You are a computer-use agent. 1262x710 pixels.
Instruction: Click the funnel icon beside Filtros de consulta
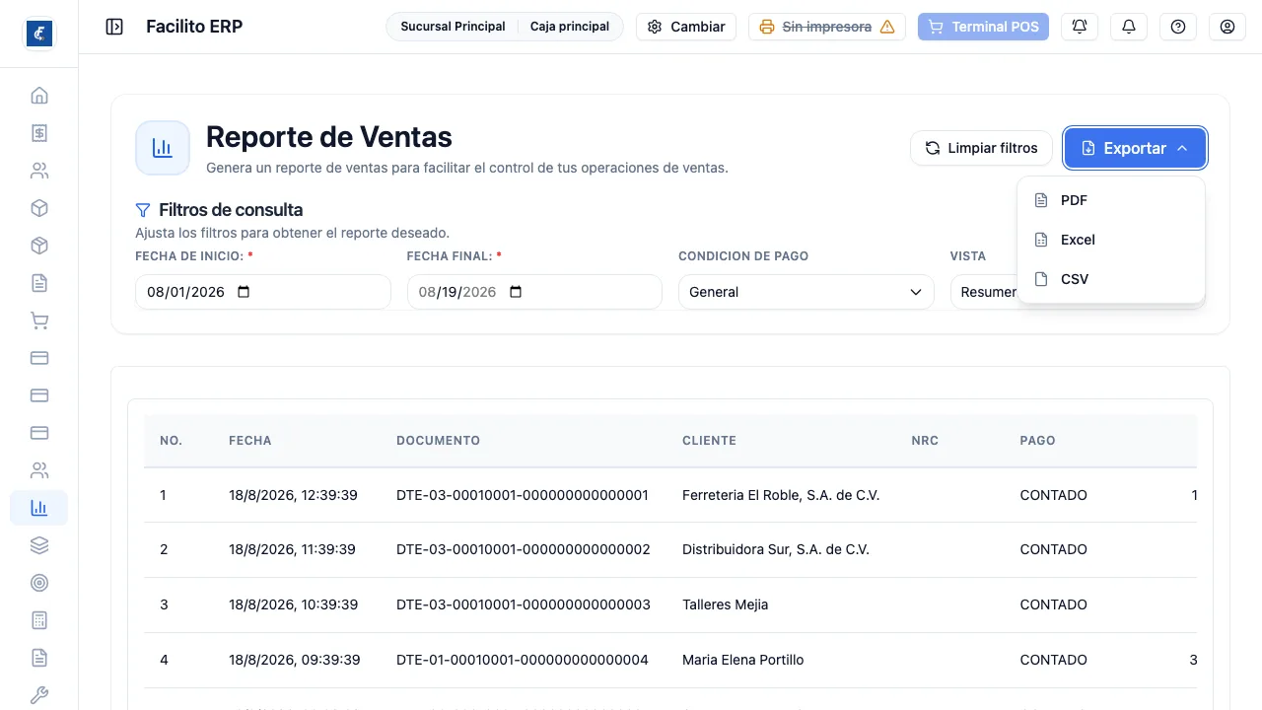[x=143, y=210]
